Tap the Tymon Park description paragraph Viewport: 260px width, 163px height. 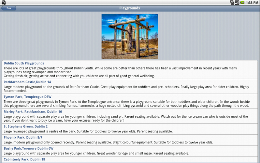127,104
